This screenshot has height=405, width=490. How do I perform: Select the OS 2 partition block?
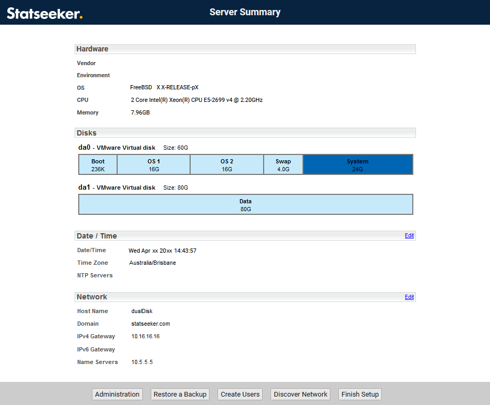pos(226,165)
